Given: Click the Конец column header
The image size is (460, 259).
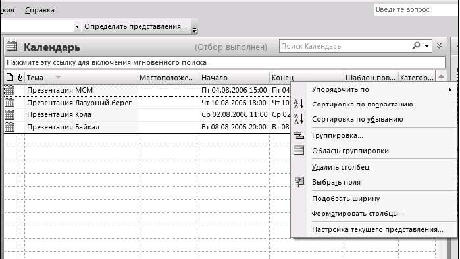Looking at the screenshot, I should click(x=307, y=78).
